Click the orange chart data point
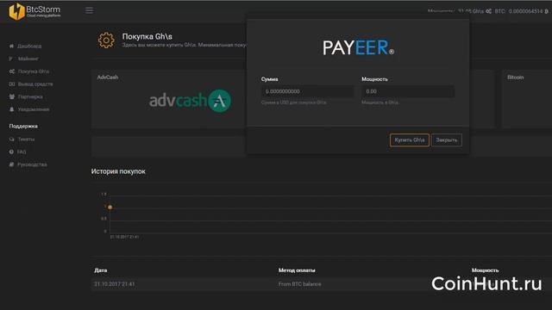The image size is (552, 310). [x=110, y=207]
